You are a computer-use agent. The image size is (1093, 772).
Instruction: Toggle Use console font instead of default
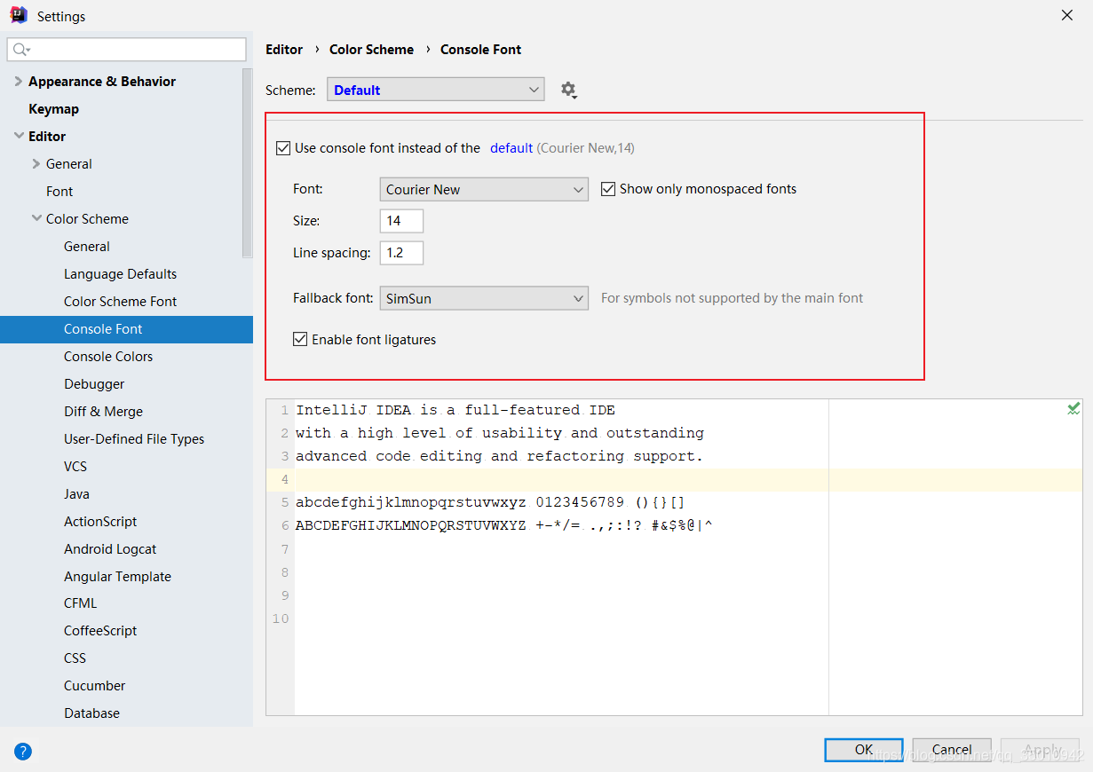283,148
